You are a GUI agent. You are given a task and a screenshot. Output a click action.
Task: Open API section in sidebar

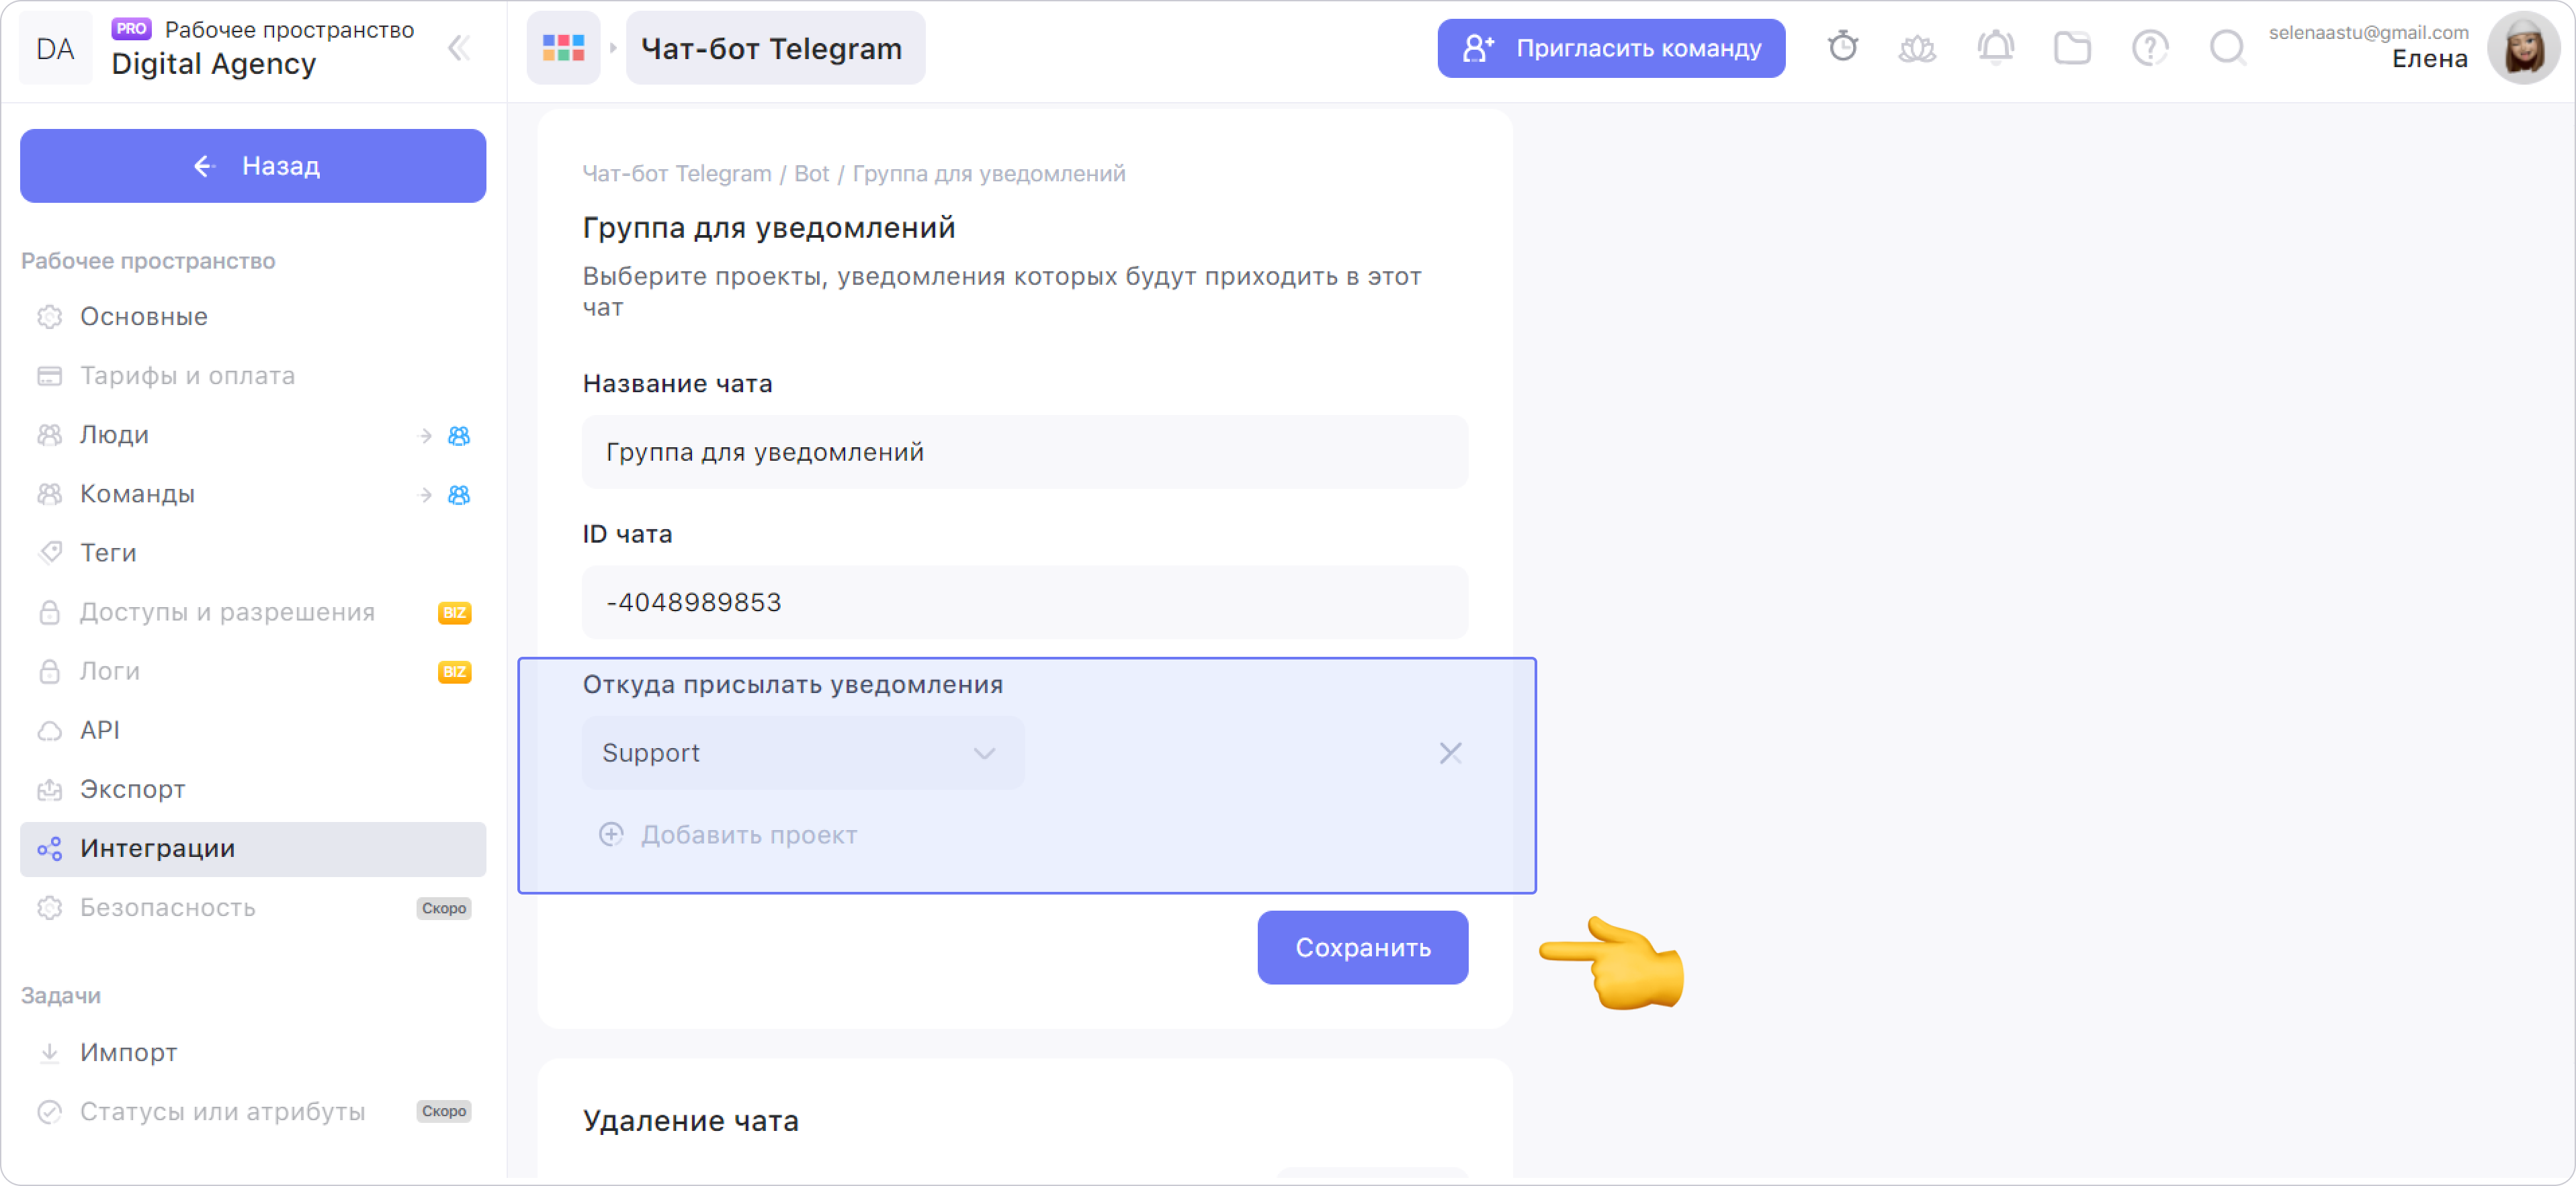click(253, 731)
